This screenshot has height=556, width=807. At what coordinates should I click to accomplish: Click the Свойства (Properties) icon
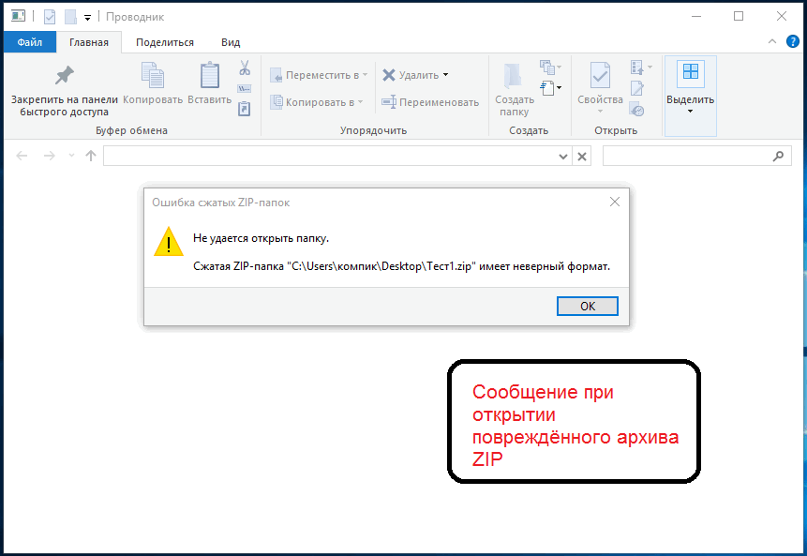600,76
